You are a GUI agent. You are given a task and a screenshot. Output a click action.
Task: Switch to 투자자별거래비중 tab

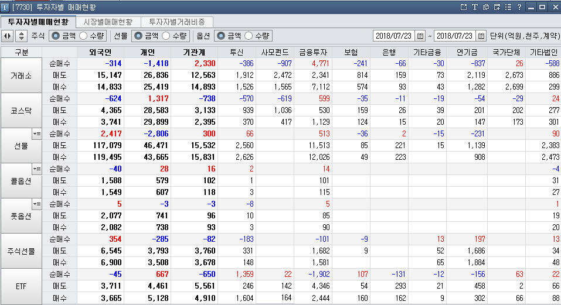(x=176, y=22)
